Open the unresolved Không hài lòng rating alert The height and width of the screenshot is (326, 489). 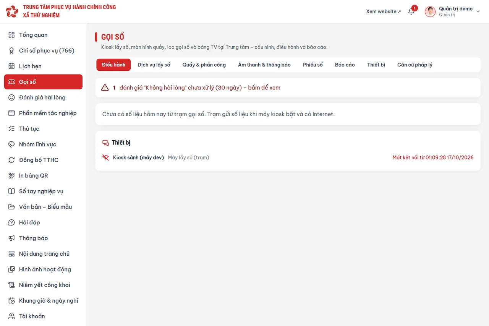[x=288, y=88]
